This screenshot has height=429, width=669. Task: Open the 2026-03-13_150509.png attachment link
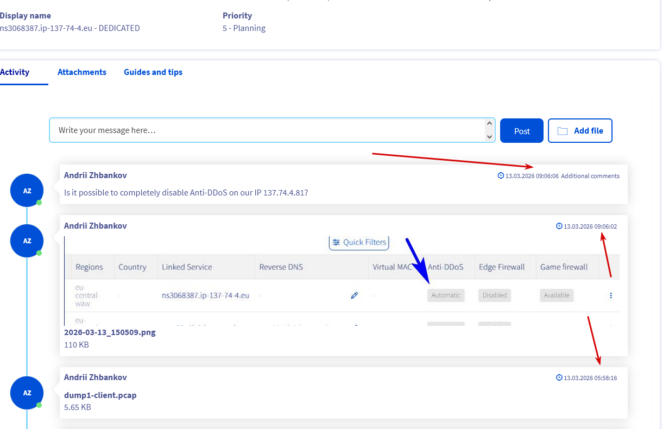click(x=110, y=332)
